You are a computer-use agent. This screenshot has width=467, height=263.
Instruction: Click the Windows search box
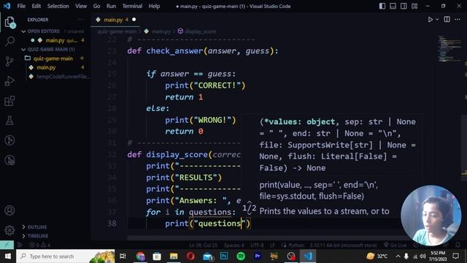[x=66, y=256]
